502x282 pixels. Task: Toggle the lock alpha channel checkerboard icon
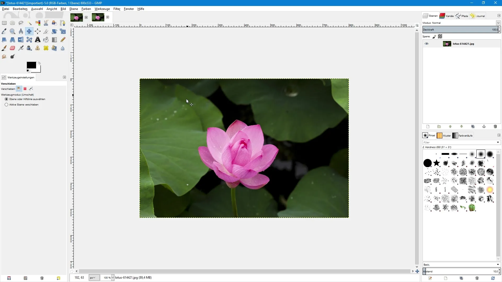click(440, 37)
